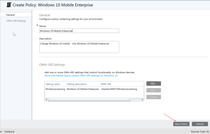
Task: Click the right arrow of the table scrollbar
Action: (142, 100)
